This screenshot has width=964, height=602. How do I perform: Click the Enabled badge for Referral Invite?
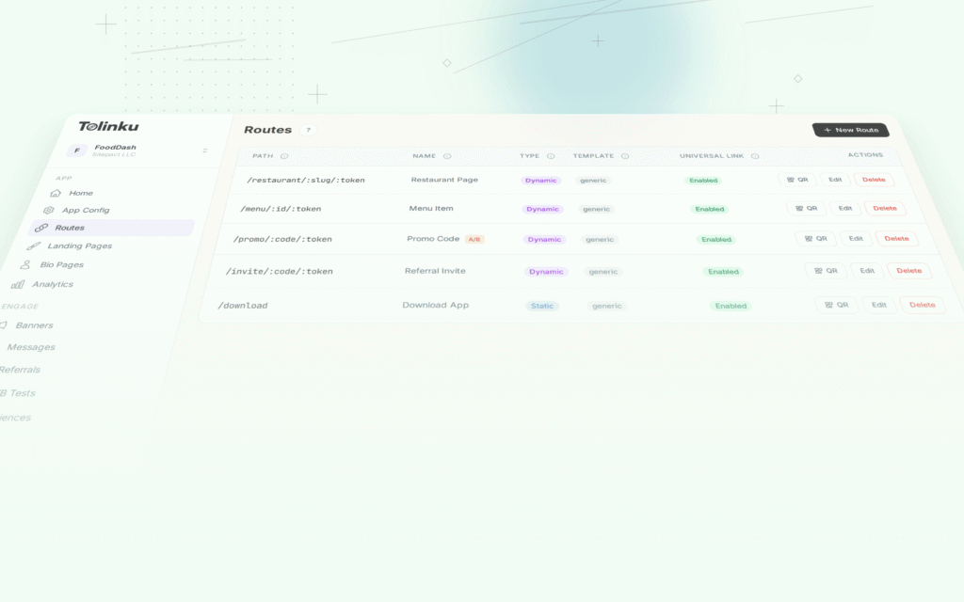pyautogui.click(x=723, y=272)
